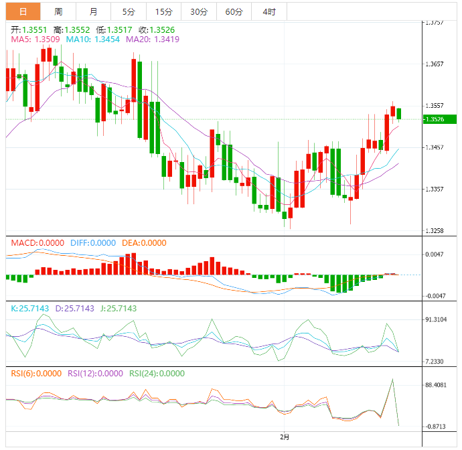Click the MA10: 1.3454 label
This screenshot has height=450, width=462.
[93, 40]
